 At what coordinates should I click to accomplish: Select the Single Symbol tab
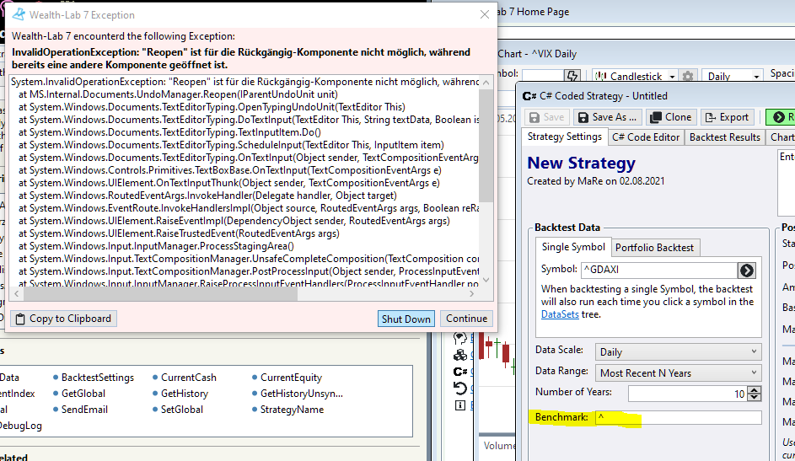[x=573, y=247]
